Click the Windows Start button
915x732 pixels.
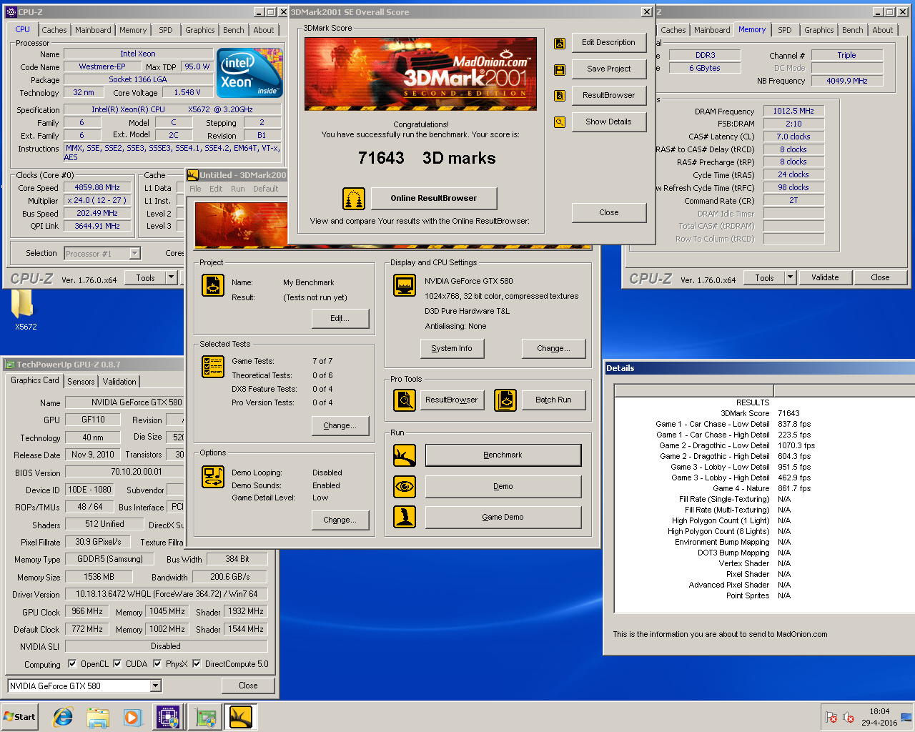click(x=20, y=717)
